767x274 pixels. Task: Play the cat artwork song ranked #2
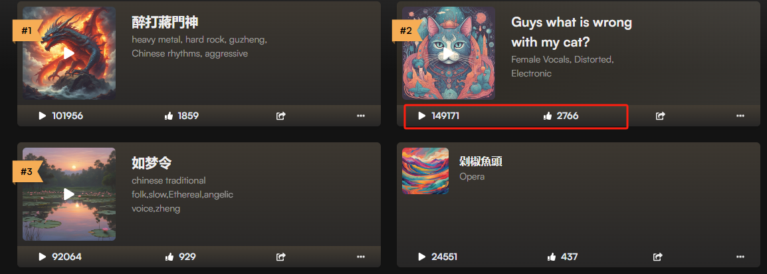tap(449, 53)
